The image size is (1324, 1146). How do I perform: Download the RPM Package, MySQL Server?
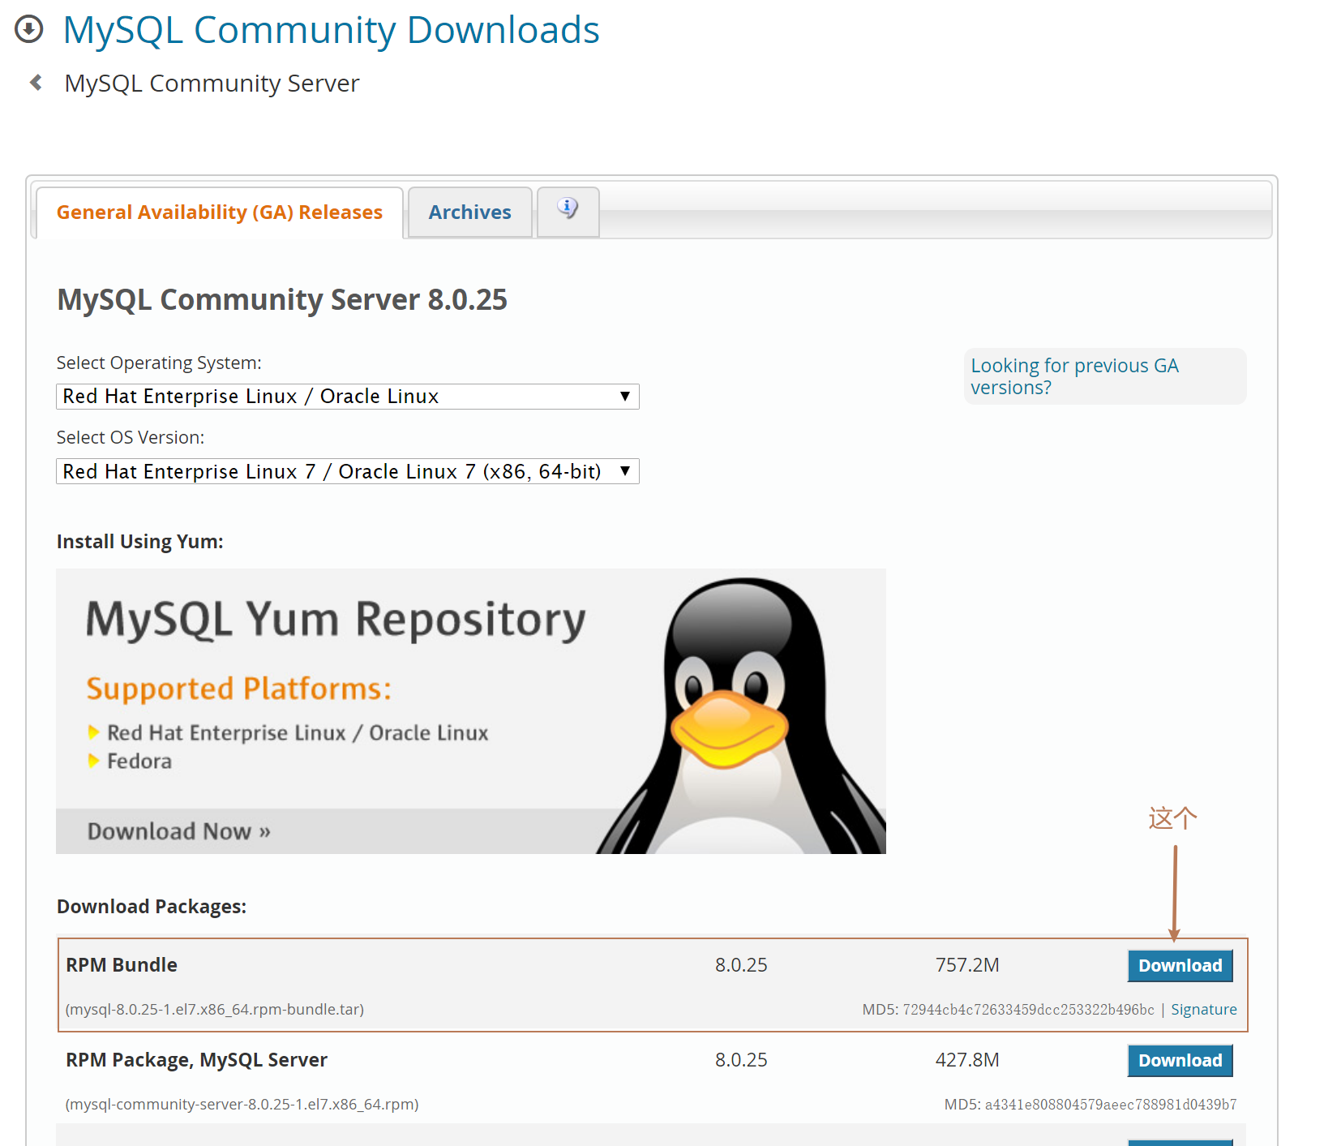[x=1180, y=1061]
